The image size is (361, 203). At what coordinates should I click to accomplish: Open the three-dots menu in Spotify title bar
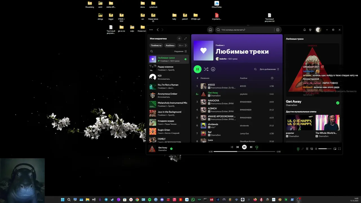coord(151,30)
